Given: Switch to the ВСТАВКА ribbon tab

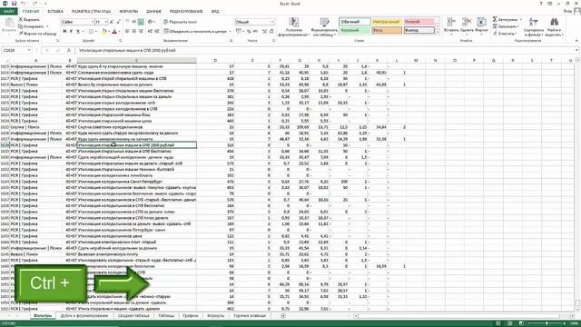Looking at the screenshot, I should (x=55, y=12).
